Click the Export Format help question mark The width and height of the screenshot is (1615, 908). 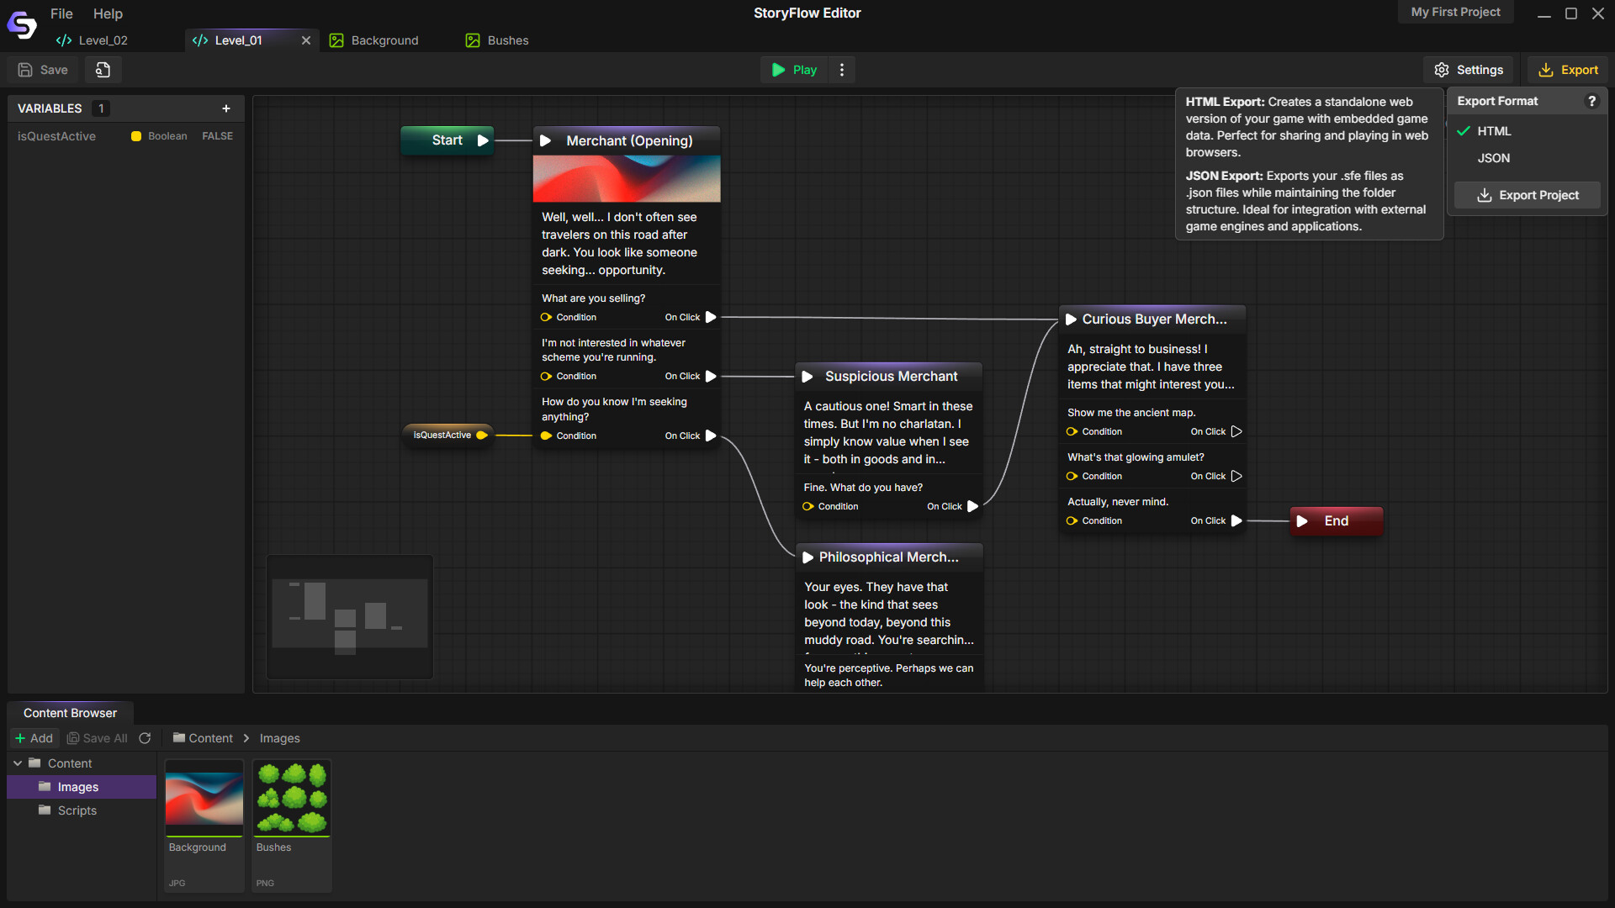click(x=1591, y=101)
